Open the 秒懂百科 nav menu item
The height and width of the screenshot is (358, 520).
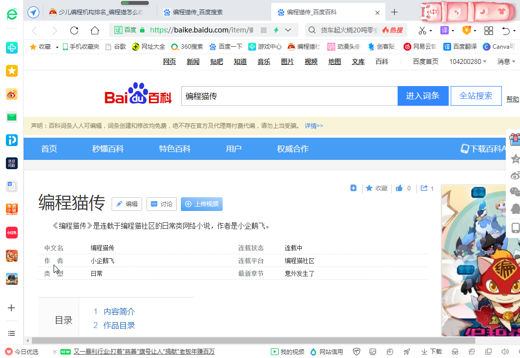point(108,149)
